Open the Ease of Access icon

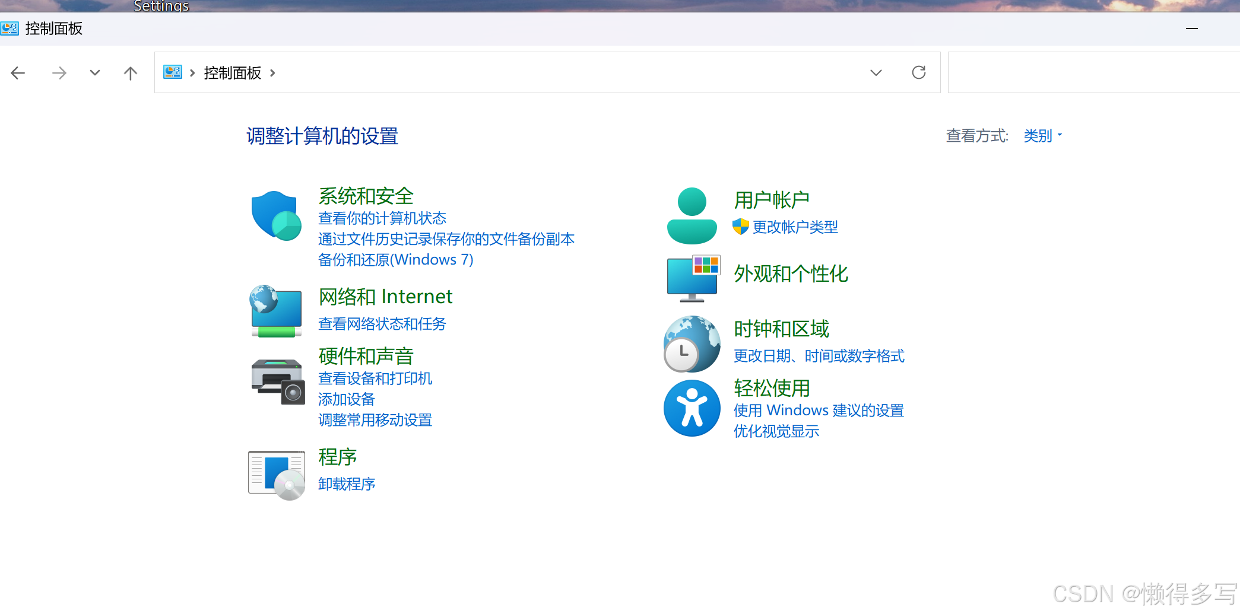point(692,408)
